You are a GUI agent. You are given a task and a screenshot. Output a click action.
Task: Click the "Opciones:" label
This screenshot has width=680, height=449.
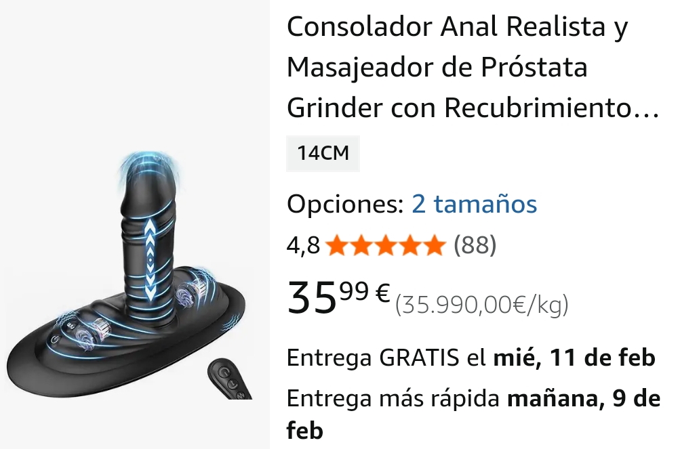346,204
